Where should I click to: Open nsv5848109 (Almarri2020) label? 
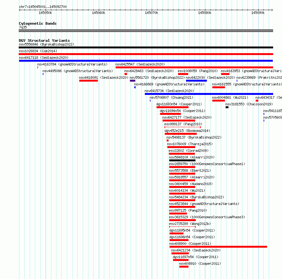[192, 157]
